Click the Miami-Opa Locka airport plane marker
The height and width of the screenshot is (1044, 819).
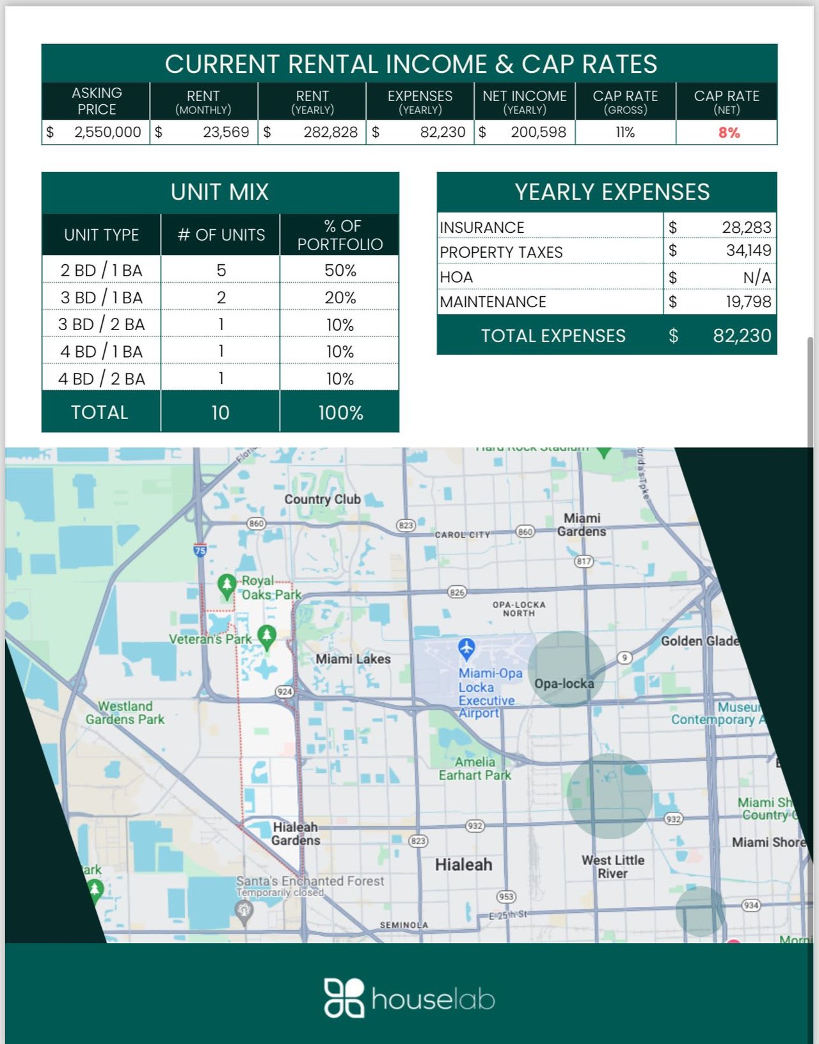pyautogui.click(x=466, y=649)
